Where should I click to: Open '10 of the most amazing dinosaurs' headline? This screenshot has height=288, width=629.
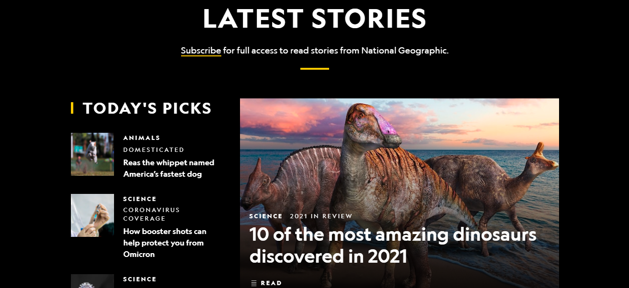point(393,245)
